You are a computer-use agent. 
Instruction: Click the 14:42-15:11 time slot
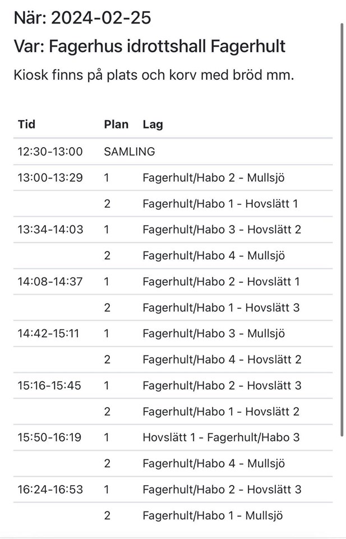point(48,333)
